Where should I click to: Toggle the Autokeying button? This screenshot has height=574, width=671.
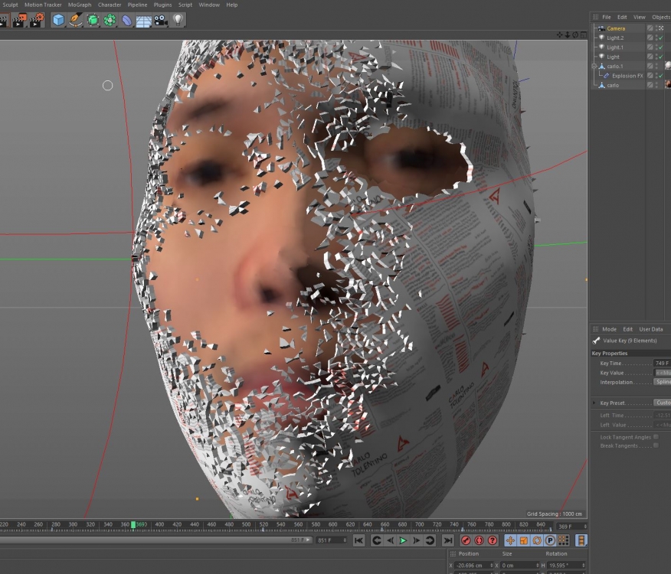[x=480, y=540]
